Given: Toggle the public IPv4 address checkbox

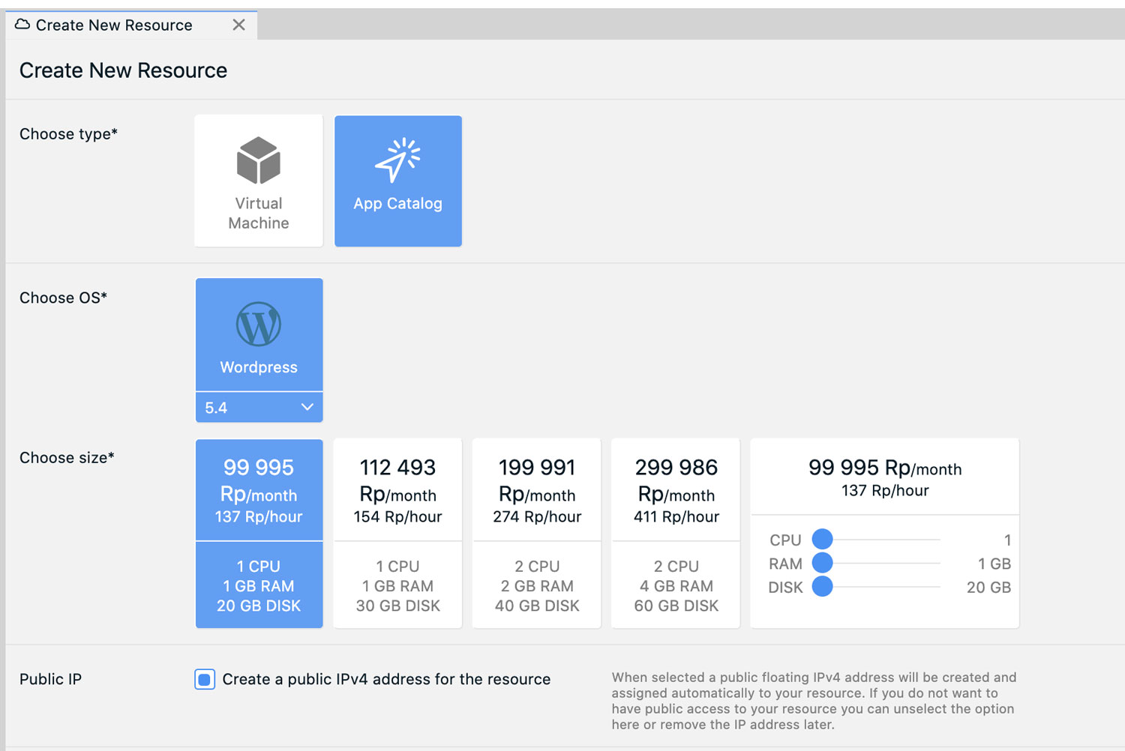Looking at the screenshot, I should 205,679.
